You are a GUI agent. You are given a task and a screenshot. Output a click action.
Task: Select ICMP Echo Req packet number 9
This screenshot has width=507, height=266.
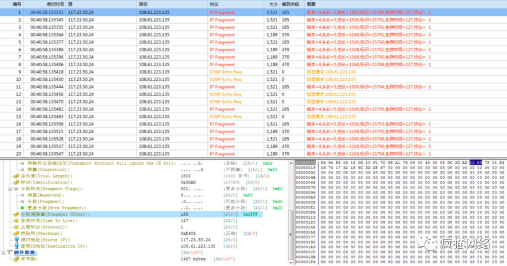pyautogui.click(x=253, y=72)
